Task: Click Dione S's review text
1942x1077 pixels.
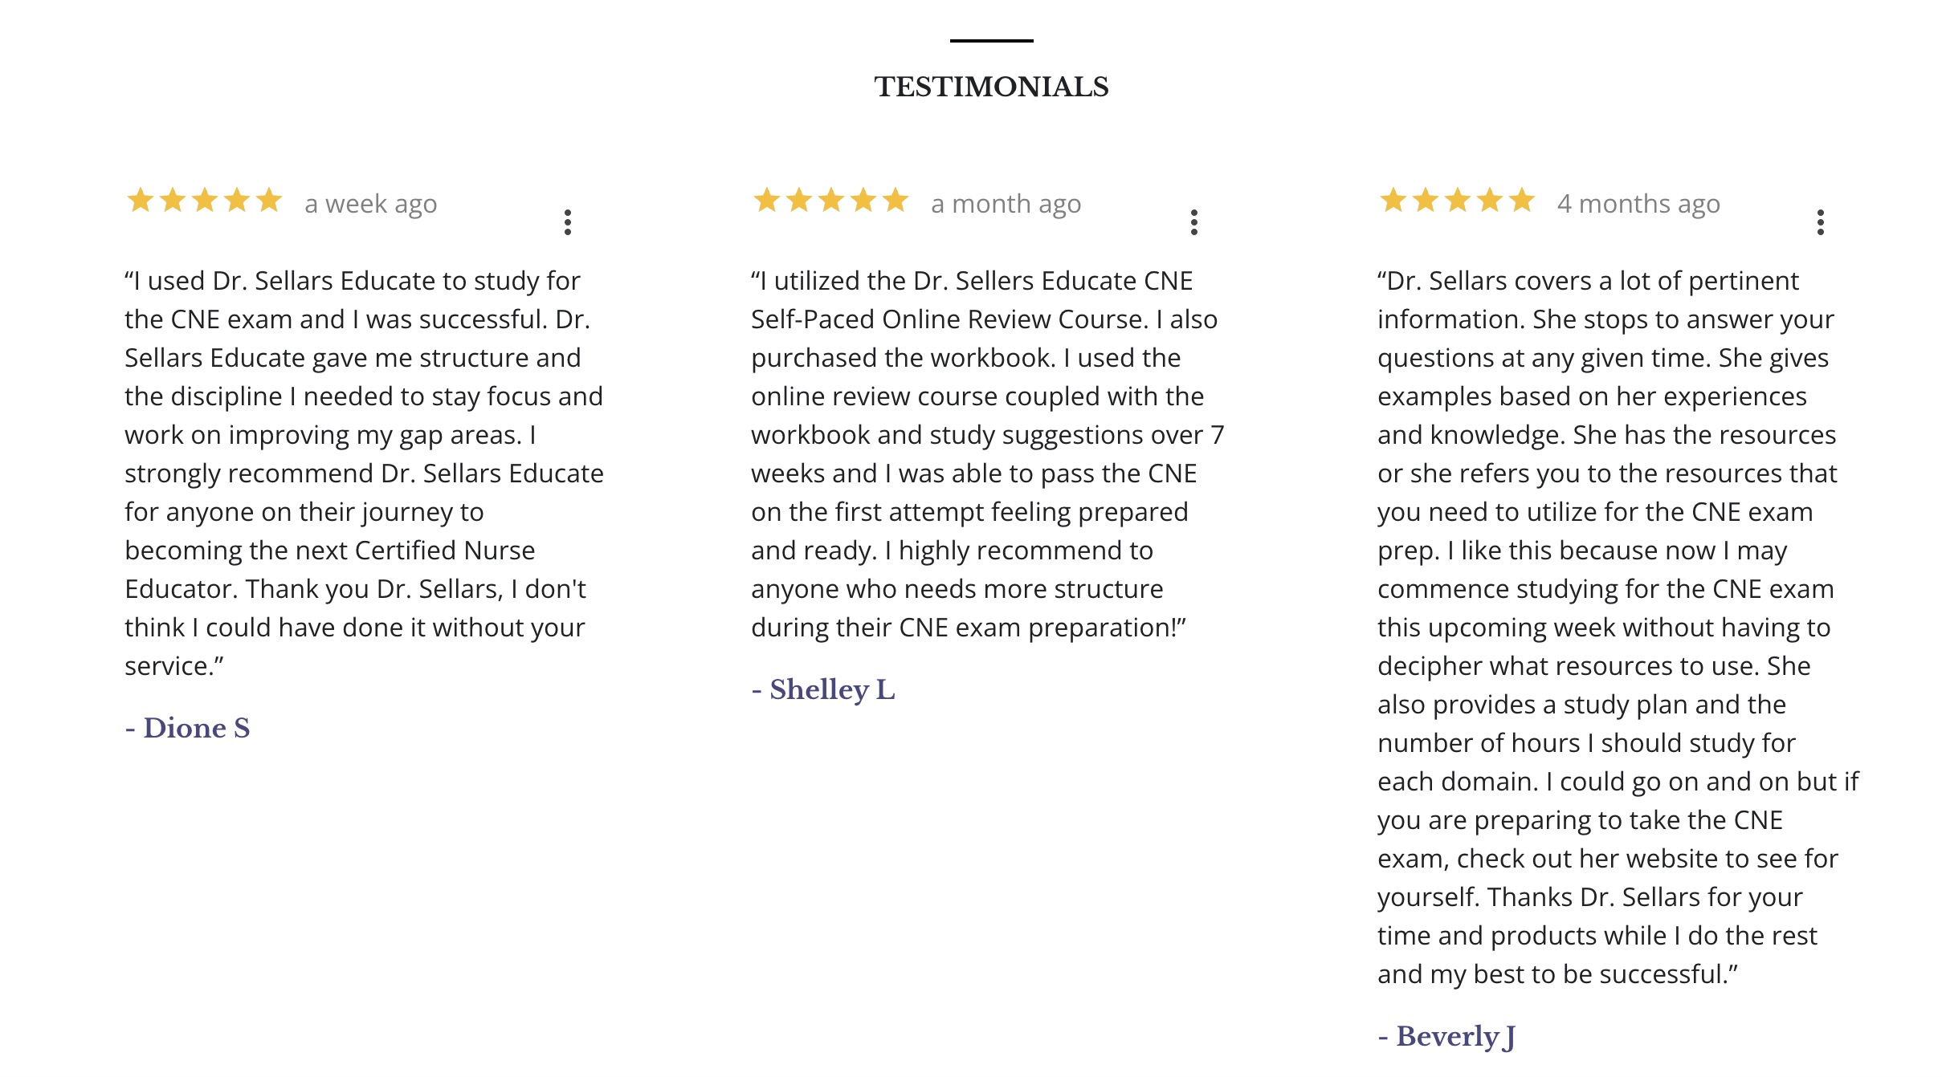Action: [x=361, y=473]
